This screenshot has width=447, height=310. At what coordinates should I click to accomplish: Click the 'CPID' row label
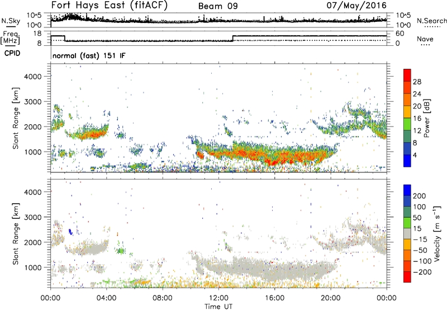[12, 53]
